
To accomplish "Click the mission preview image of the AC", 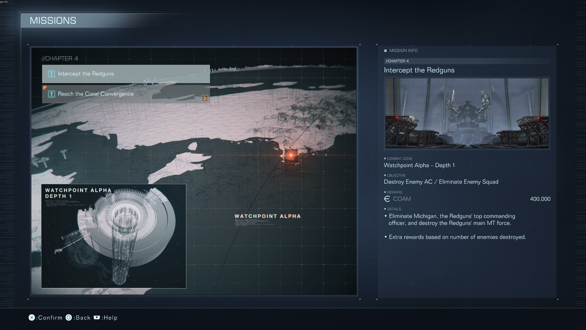I will point(467,113).
